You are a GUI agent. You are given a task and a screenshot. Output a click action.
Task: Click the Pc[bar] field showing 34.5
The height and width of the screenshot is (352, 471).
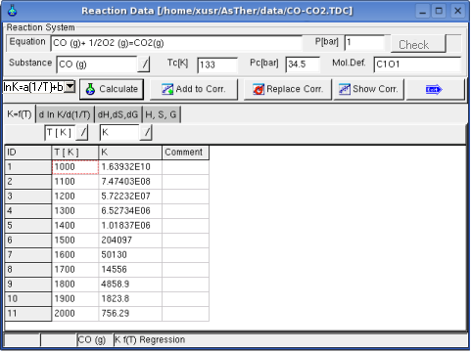(x=303, y=65)
